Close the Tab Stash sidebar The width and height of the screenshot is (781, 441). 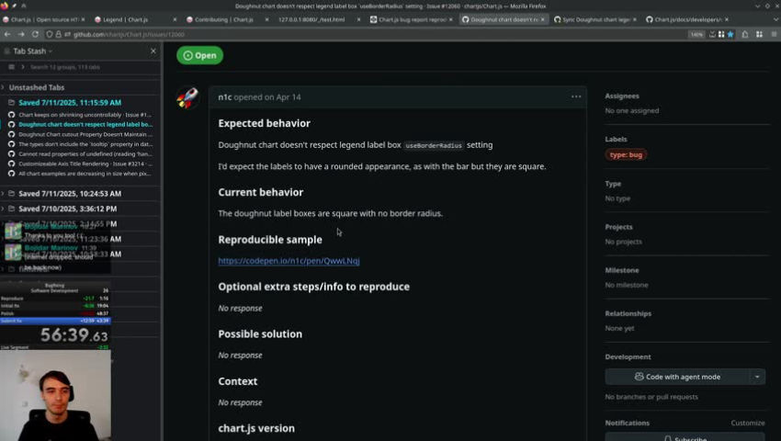153,51
